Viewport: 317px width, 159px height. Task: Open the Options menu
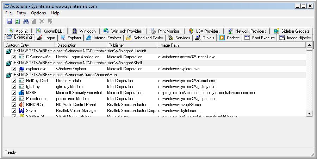pos(38,13)
